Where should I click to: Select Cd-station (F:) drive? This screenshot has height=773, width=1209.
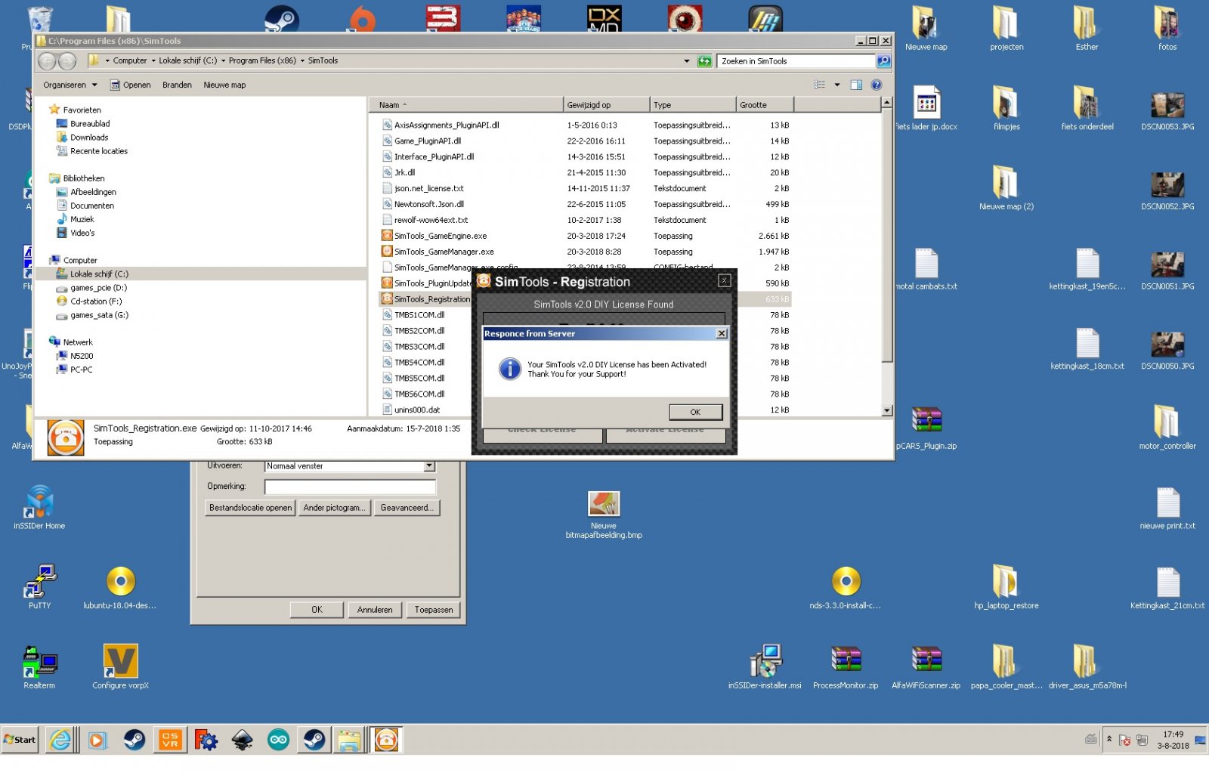(95, 301)
